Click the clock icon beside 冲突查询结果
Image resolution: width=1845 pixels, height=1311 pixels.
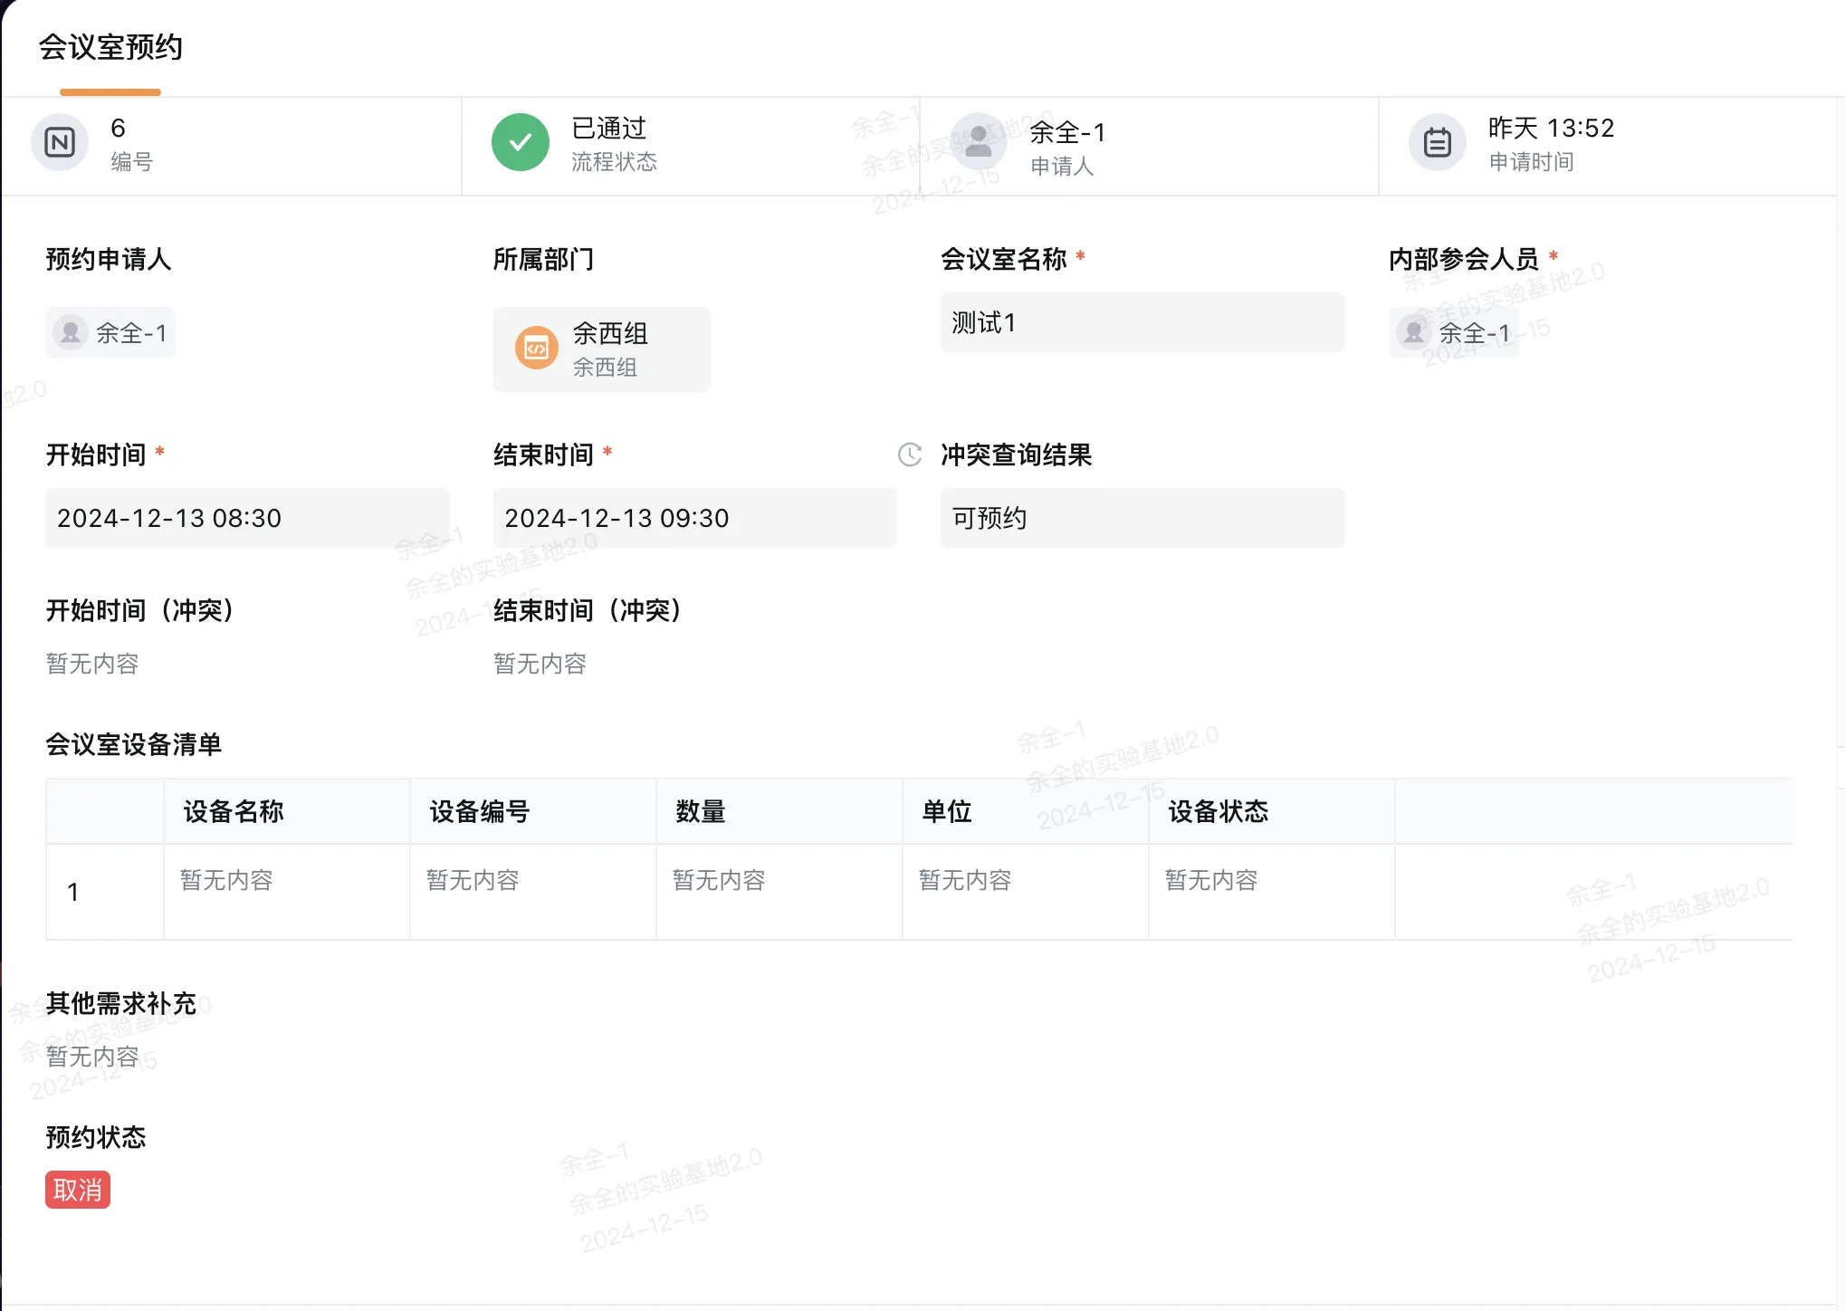coord(909,455)
